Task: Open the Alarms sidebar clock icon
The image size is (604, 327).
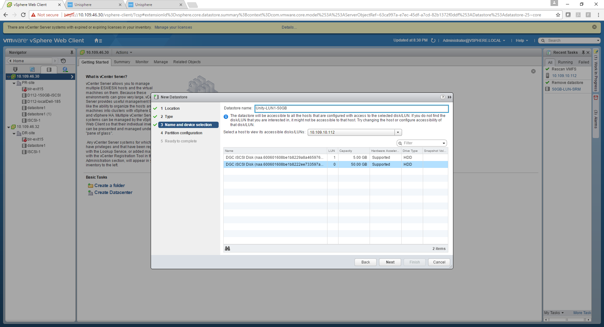Action: pos(596,98)
